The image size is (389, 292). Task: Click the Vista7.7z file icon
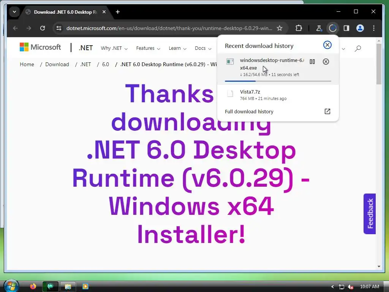(230, 94)
